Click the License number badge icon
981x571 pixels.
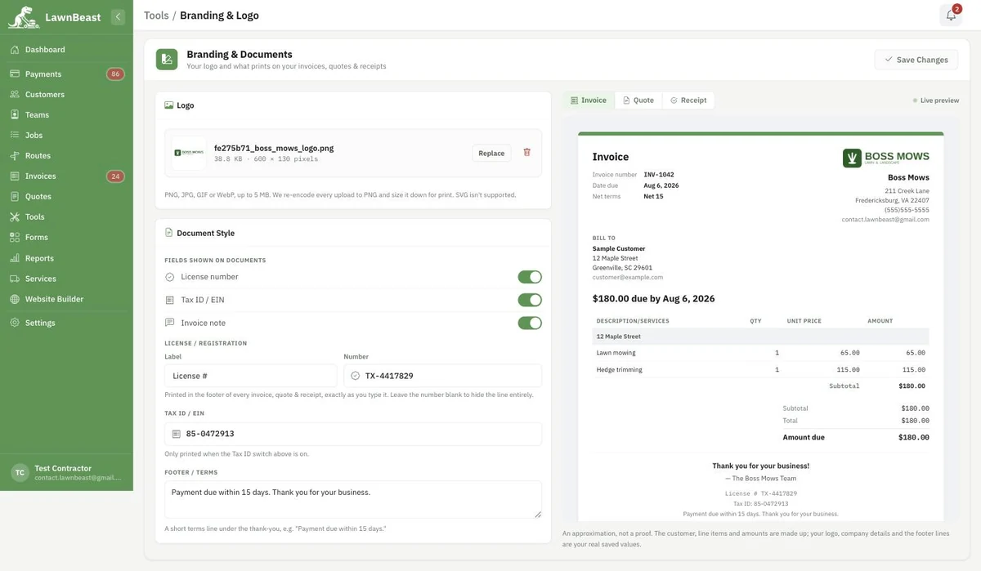pos(170,277)
